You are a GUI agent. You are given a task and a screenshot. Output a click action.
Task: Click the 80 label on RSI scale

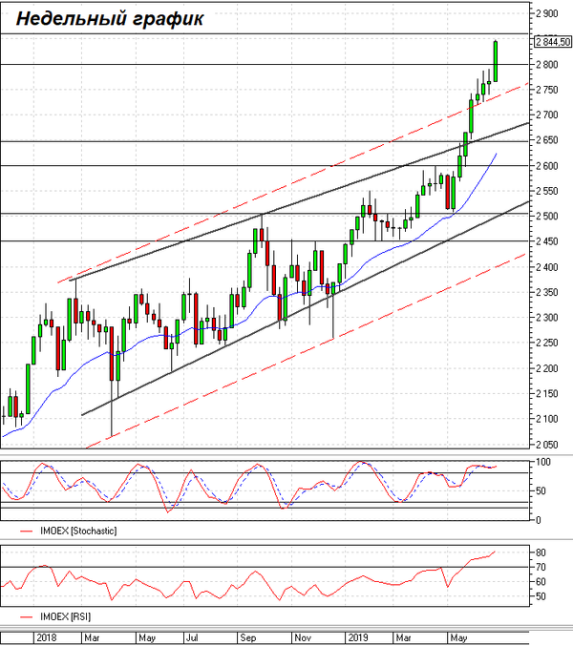(x=541, y=552)
